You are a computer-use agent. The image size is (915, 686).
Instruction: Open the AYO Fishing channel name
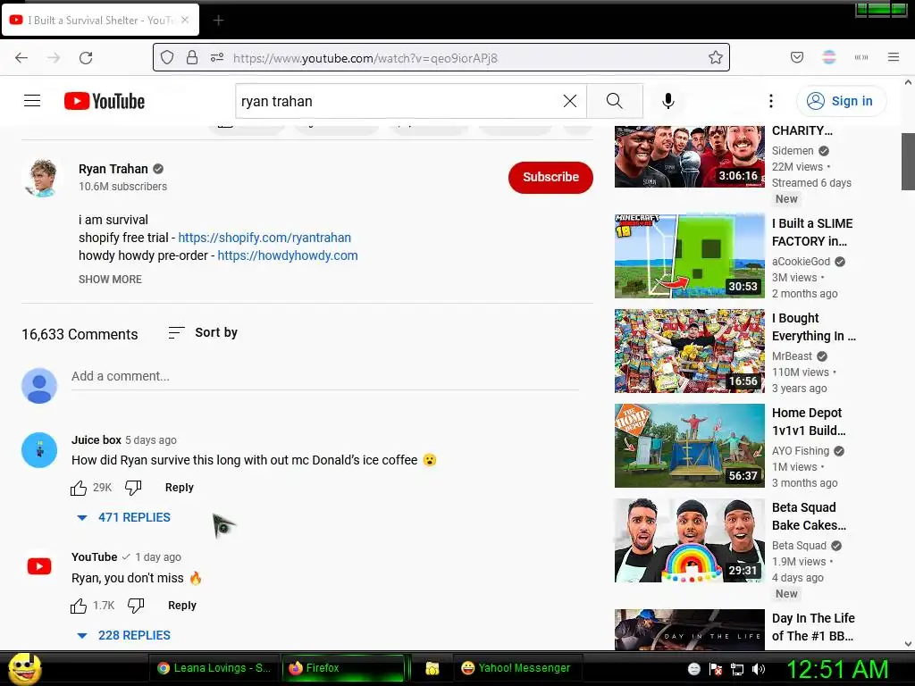[801, 451]
